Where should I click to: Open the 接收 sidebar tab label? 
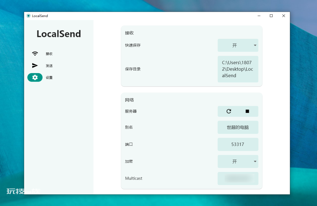49,54
